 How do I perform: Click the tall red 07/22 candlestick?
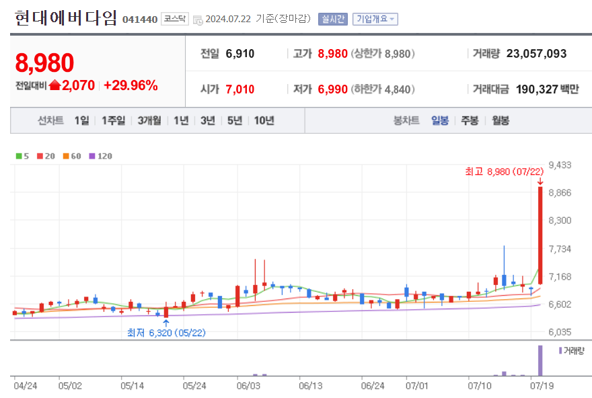point(540,235)
